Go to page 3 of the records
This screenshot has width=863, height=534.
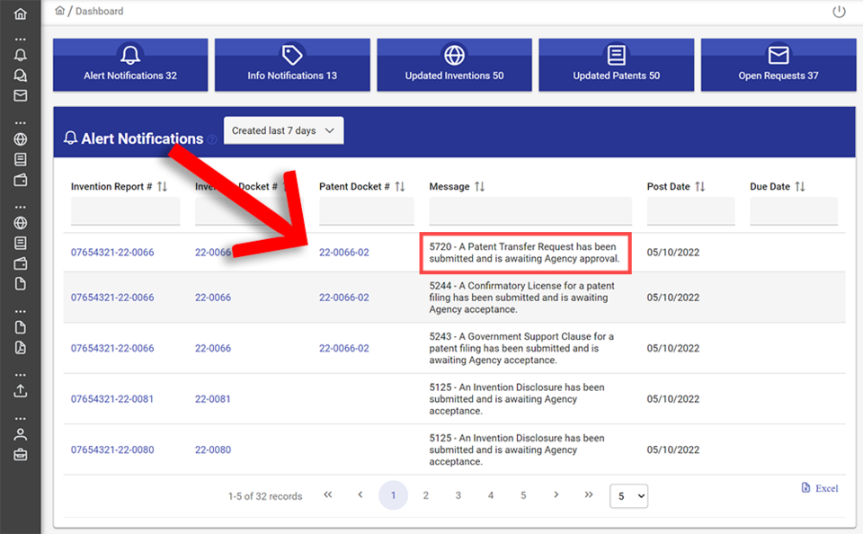(458, 495)
